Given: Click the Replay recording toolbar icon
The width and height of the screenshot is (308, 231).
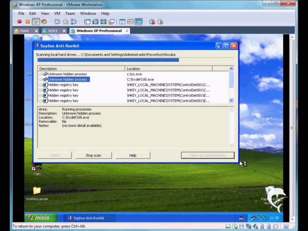Looking at the screenshot, I should pyautogui.click(x=160, y=21).
